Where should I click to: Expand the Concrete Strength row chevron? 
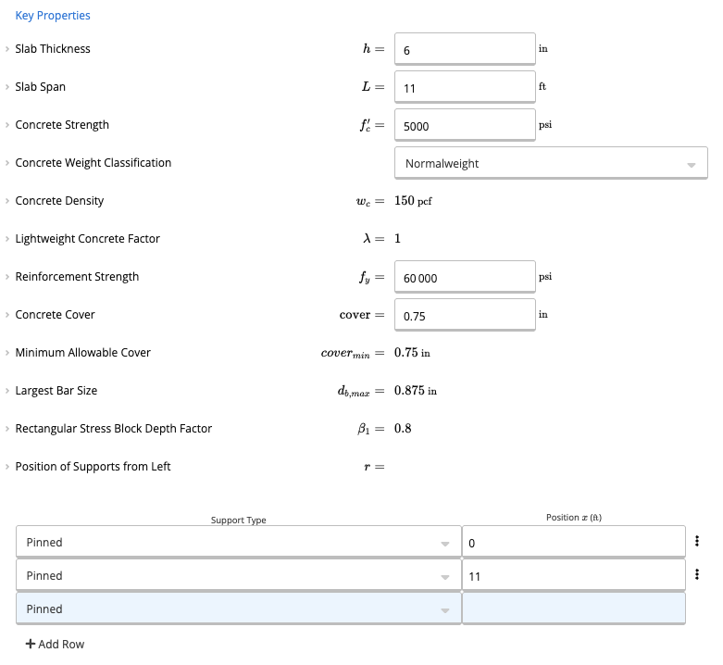pyautogui.click(x=7, y=125)
